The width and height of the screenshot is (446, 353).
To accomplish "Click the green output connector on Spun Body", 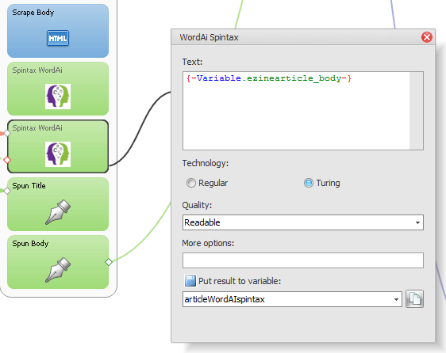I will (x=109, y=262).
